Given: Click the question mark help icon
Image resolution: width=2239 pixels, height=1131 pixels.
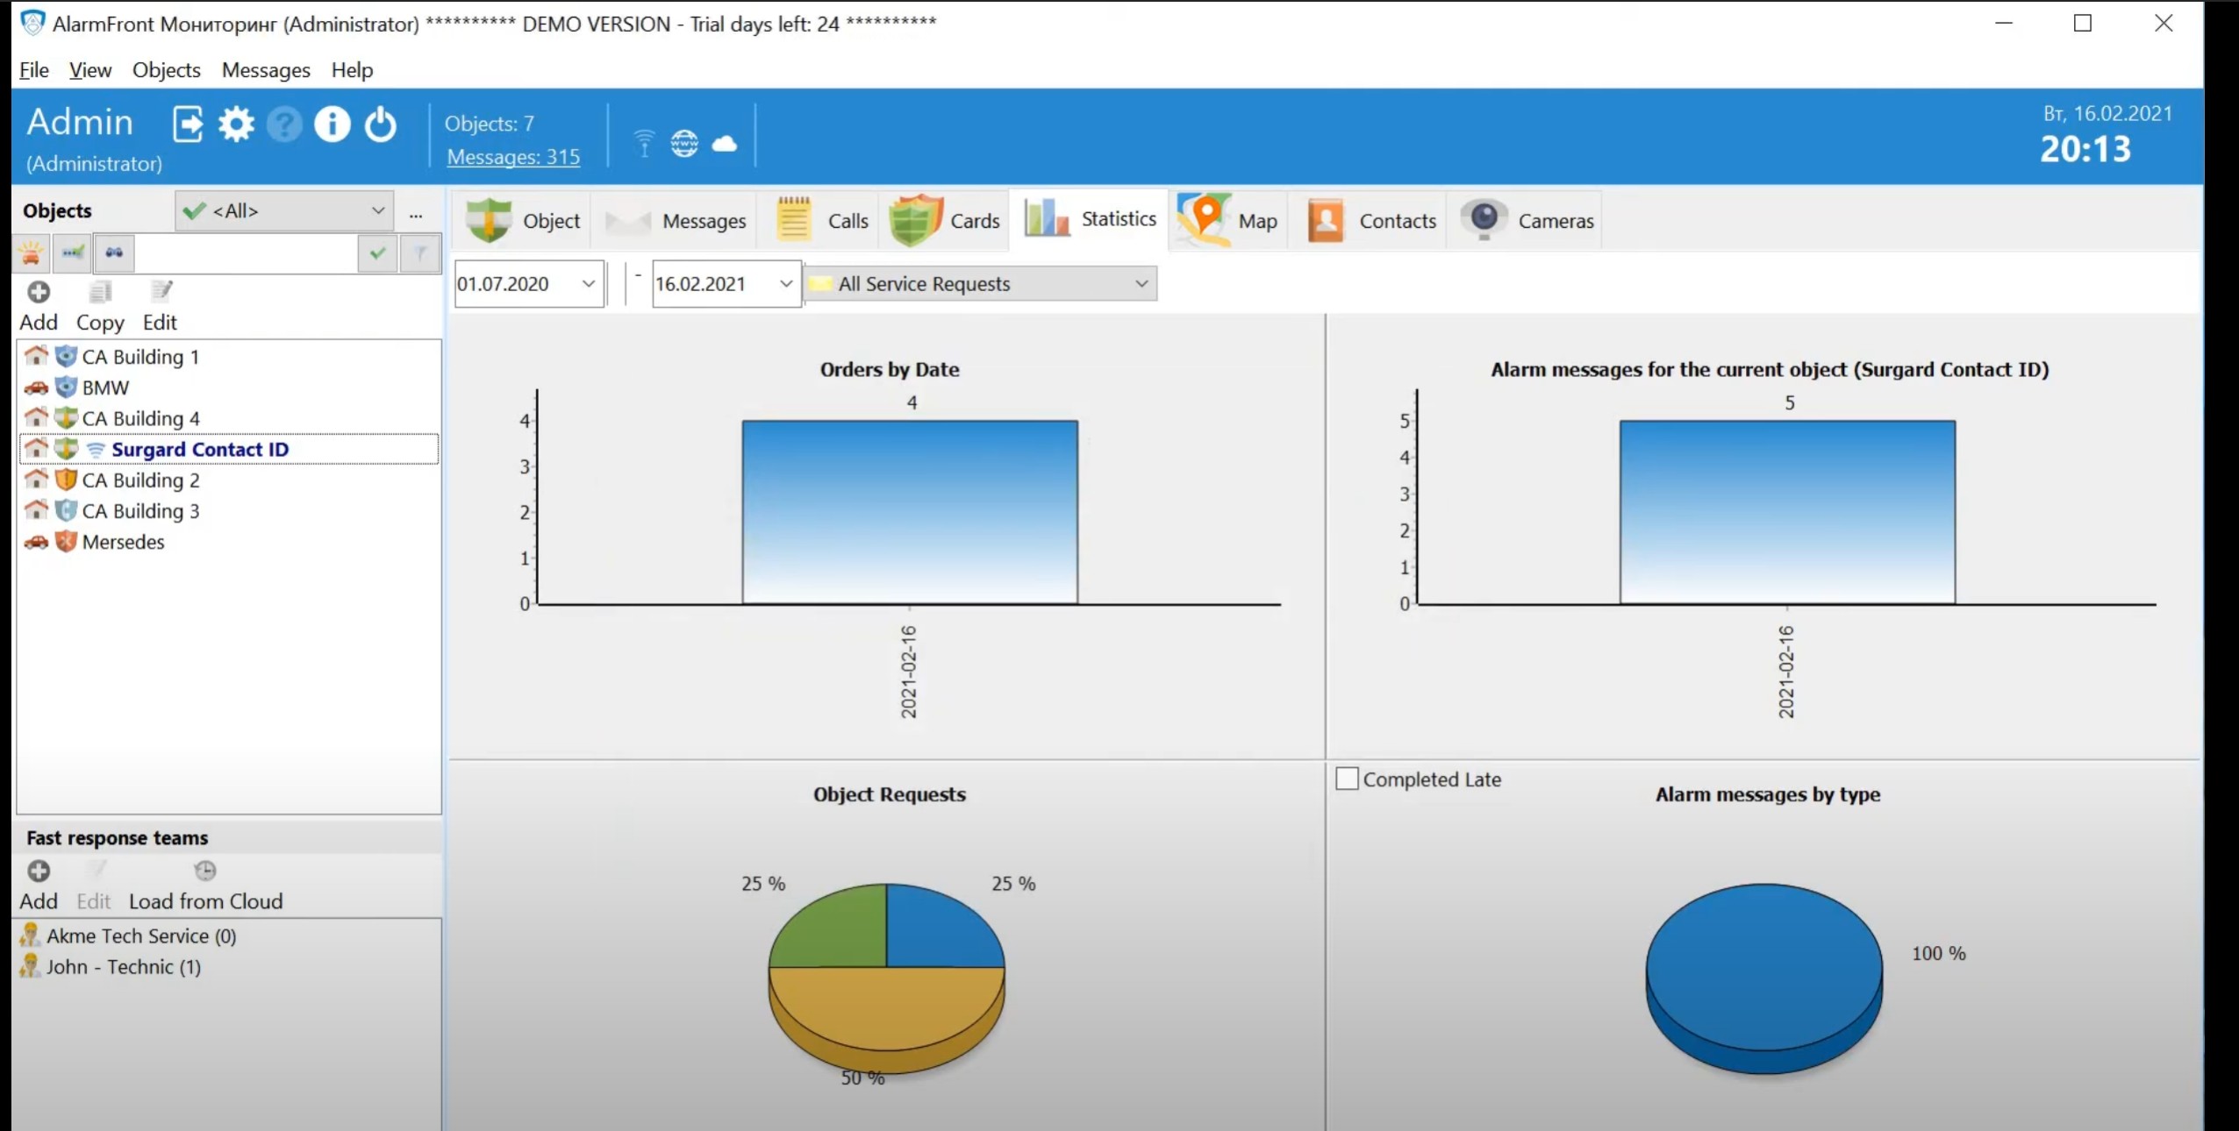Looking at the screenshot, I should (284, 124).
